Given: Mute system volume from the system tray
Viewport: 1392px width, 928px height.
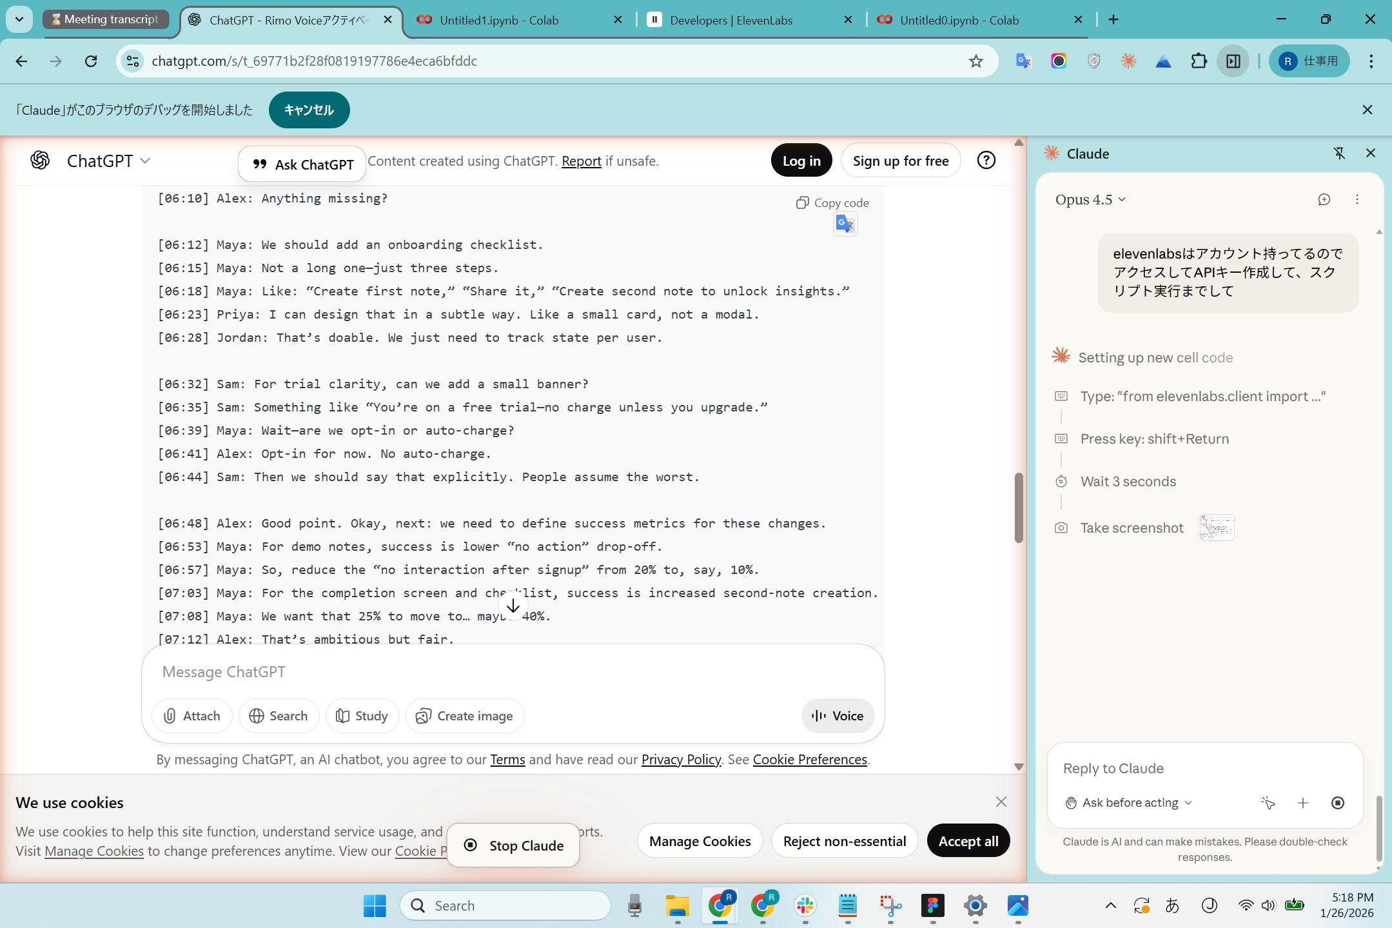Looking at the screenshot, I should point(1266,905).
